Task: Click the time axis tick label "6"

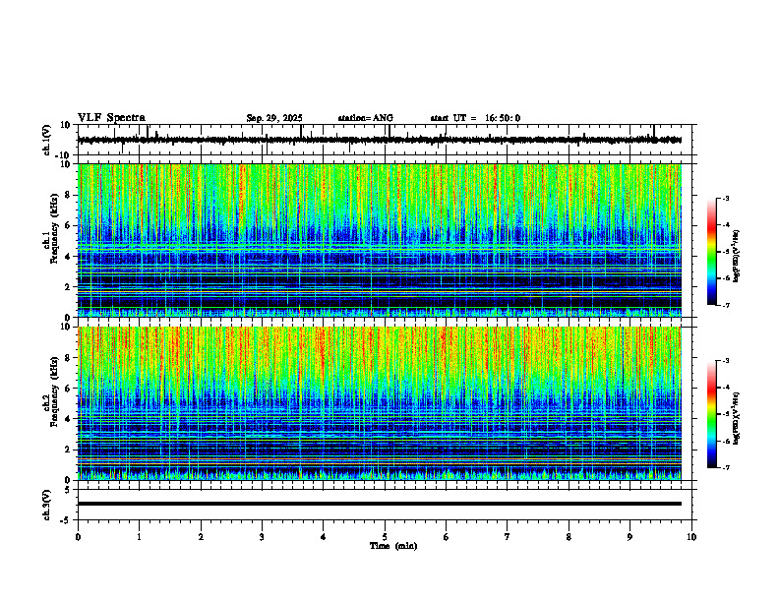Action: pyautogui.click(x=447, y=537)
